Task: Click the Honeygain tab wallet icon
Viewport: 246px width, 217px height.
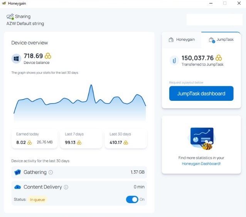Action: point(171,40)
